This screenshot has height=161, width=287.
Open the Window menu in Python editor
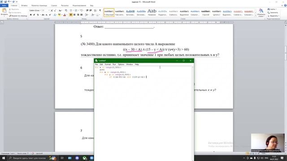pyautogui.click(x=130, y=64)
